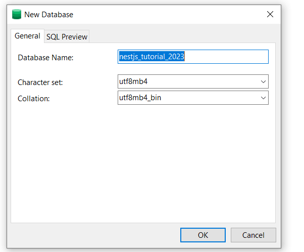This screenshot has width=304, height=252.
Task: Expand Character set using its chevron arrow
Action: pos(263,81)
